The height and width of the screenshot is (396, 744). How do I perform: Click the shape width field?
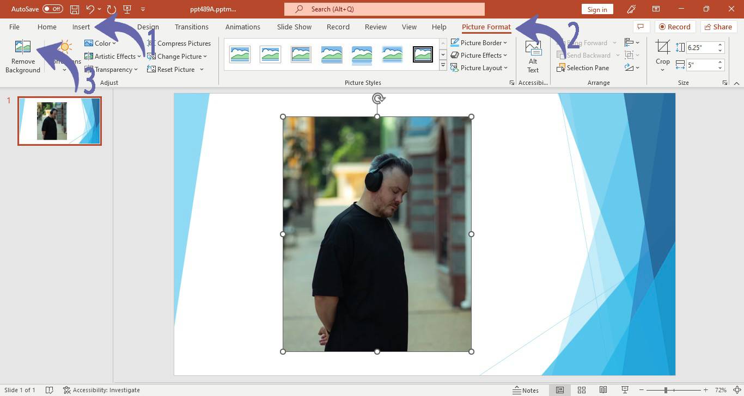701,65
